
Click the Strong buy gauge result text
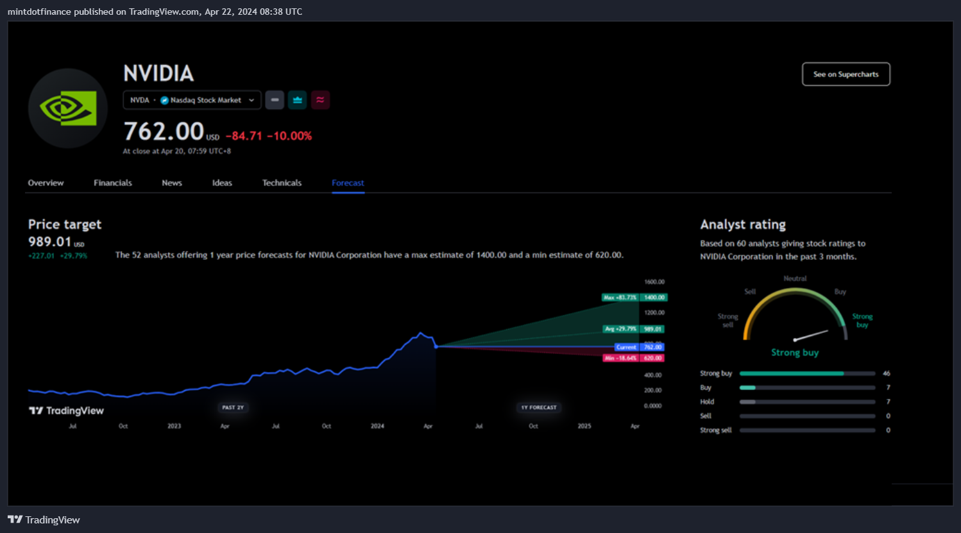click(x=795, y=353)
